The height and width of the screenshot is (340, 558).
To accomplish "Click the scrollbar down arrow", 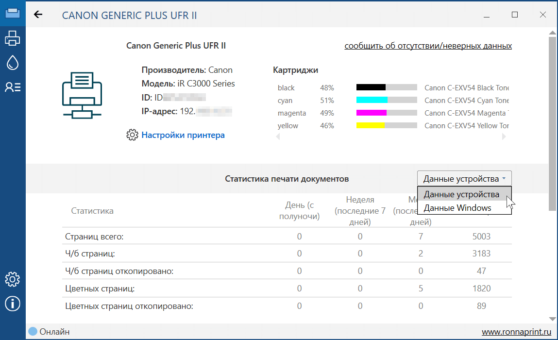I will 552,319.
